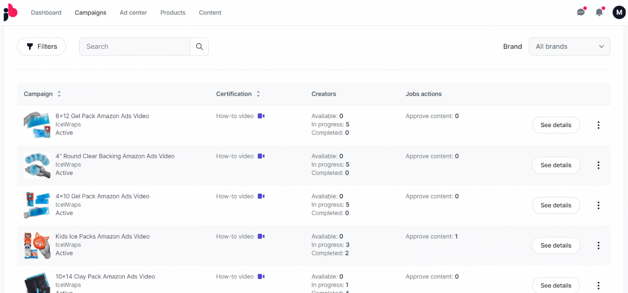Open the kebab menu for Kids Ice Packs campaign
628x293 pixels.
point(598,246)
